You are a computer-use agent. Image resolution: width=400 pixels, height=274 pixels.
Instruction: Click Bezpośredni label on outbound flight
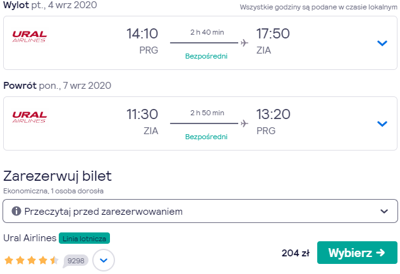coord(206,56)
